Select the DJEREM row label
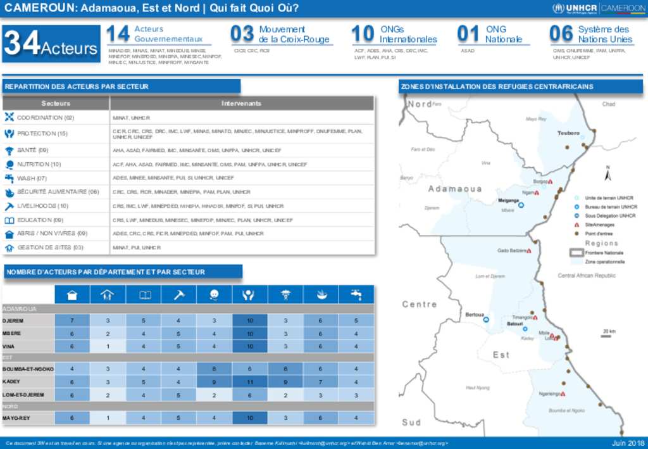 13,321
